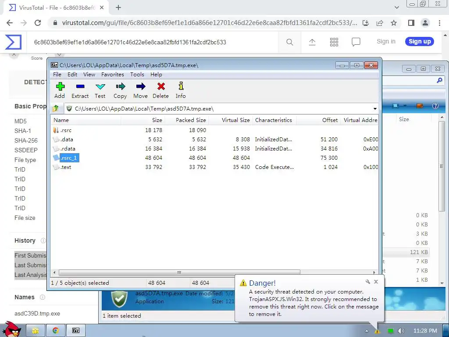
Task: Share this page from the address bar
Action: point(380,23)
